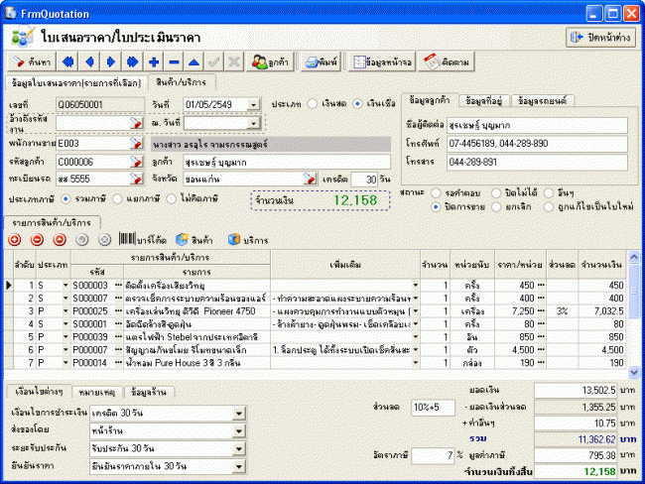
Task: Open the screen data (ข้อมูลหน้าจอ) button
Action: pyautogui.click(x=382, y=62)
